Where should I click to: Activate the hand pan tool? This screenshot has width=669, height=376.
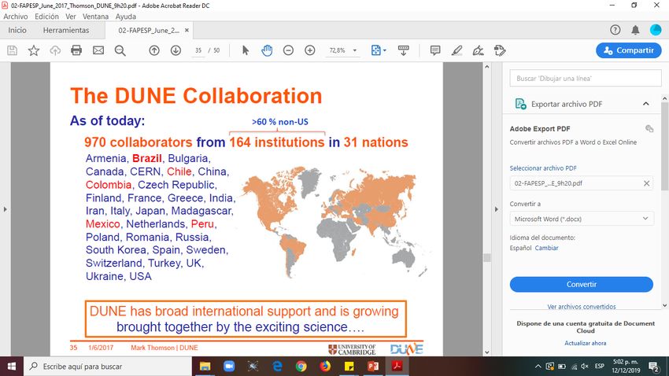tap(267, 50)
